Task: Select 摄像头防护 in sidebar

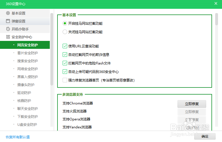Action: coord(25,85)
